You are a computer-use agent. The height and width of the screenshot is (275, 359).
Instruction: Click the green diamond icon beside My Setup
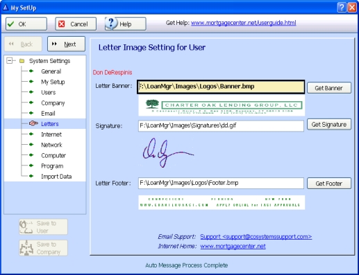(31, 81)
